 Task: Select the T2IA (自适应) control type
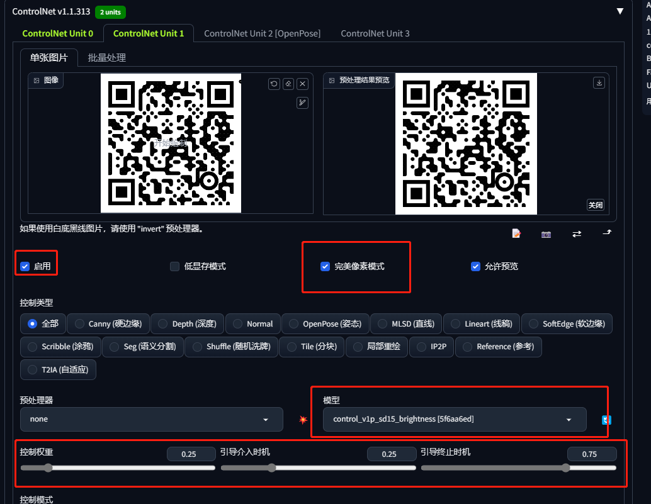point(58,369)
